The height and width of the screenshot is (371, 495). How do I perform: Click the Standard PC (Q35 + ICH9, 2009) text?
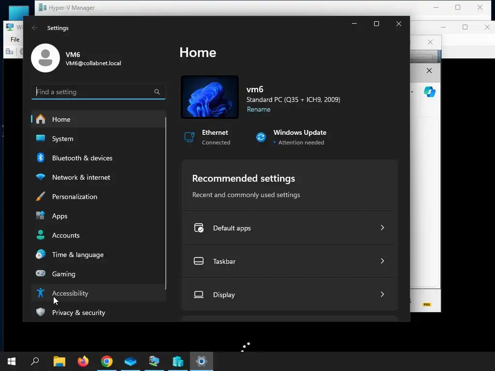[x=293, y=100]
